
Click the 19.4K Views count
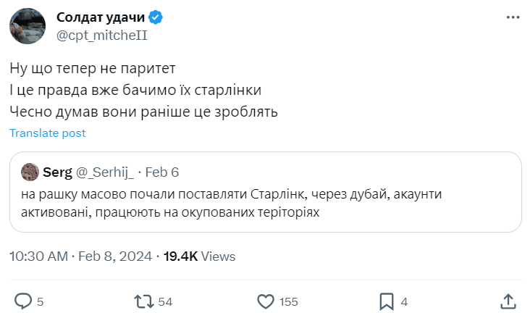pos(200,256)
